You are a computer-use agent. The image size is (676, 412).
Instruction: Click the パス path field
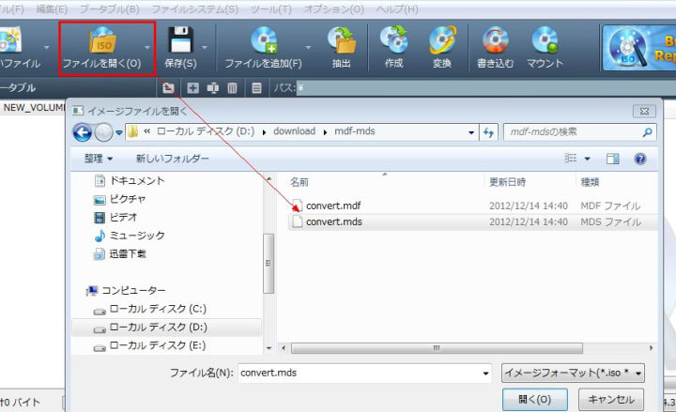coord(486,88)
